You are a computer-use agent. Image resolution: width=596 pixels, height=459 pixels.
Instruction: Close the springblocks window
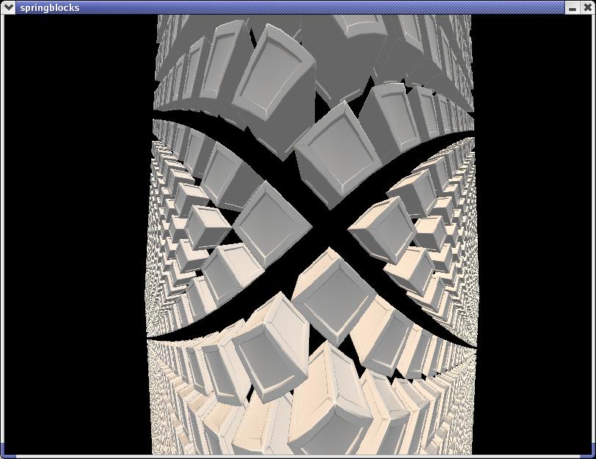coord(587,7)
